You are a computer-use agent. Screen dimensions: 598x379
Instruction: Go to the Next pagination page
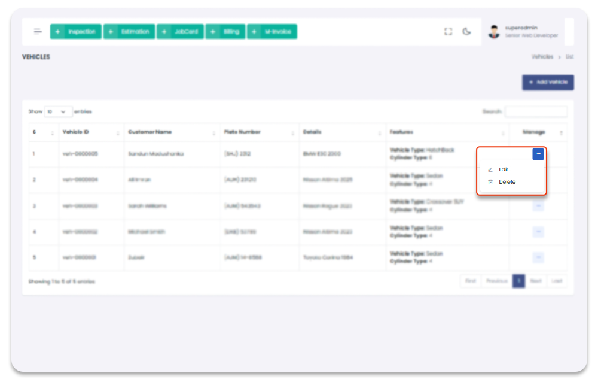[536, 281]
